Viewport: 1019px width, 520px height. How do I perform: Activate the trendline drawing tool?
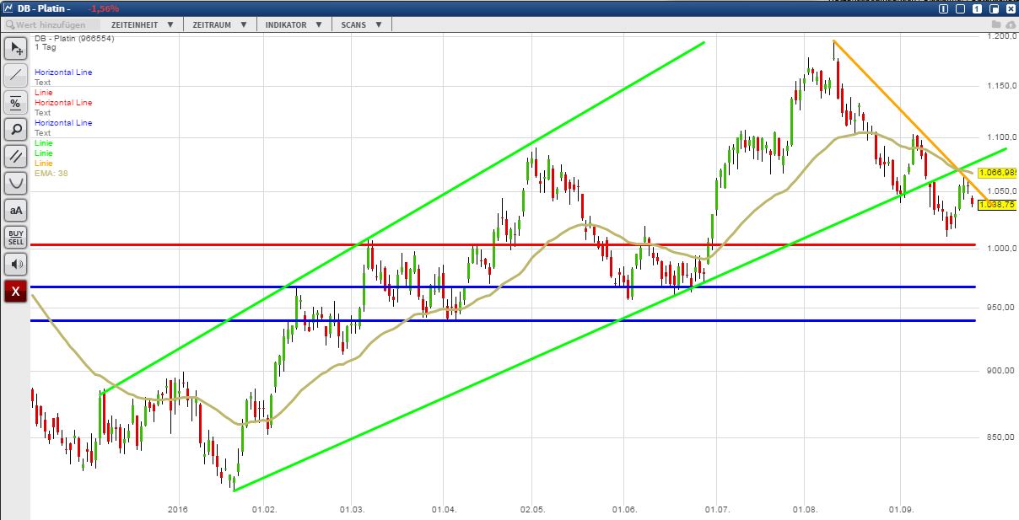point(15,76)
